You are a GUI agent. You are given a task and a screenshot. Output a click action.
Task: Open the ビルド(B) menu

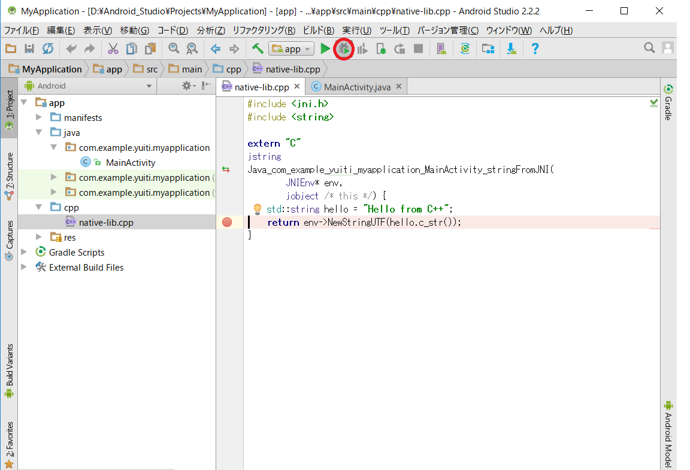coord(319,31)
